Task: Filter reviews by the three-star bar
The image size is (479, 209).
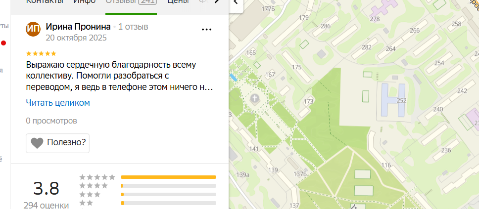Action: point(168,194)
